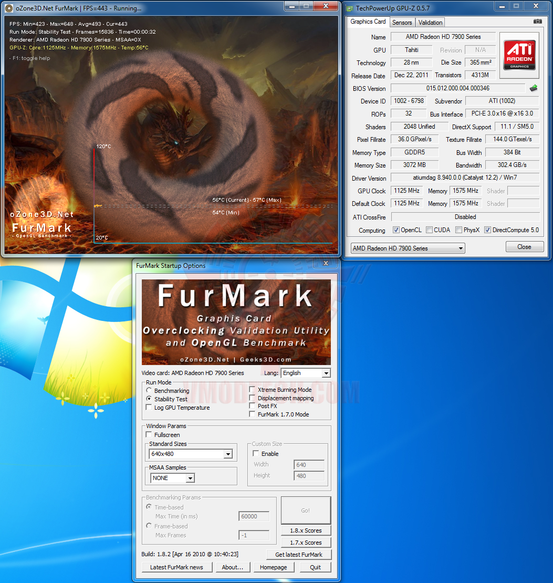This screenshot has width=553, height=583.
Task: Open the About... dialog button
Action: [233, 567]
